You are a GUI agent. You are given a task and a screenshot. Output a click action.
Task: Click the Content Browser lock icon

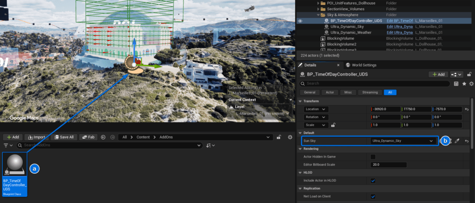click(x=279, y=137)
